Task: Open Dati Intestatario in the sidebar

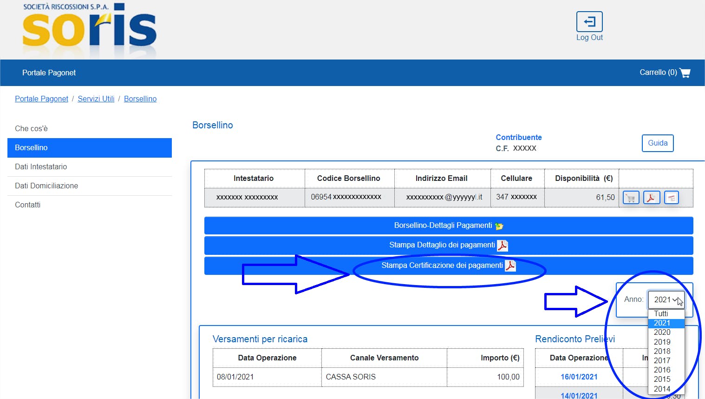Action: (x=41, y=166)
